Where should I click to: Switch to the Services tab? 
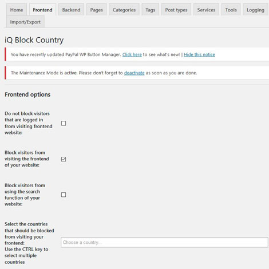click(x=206, y=10)
